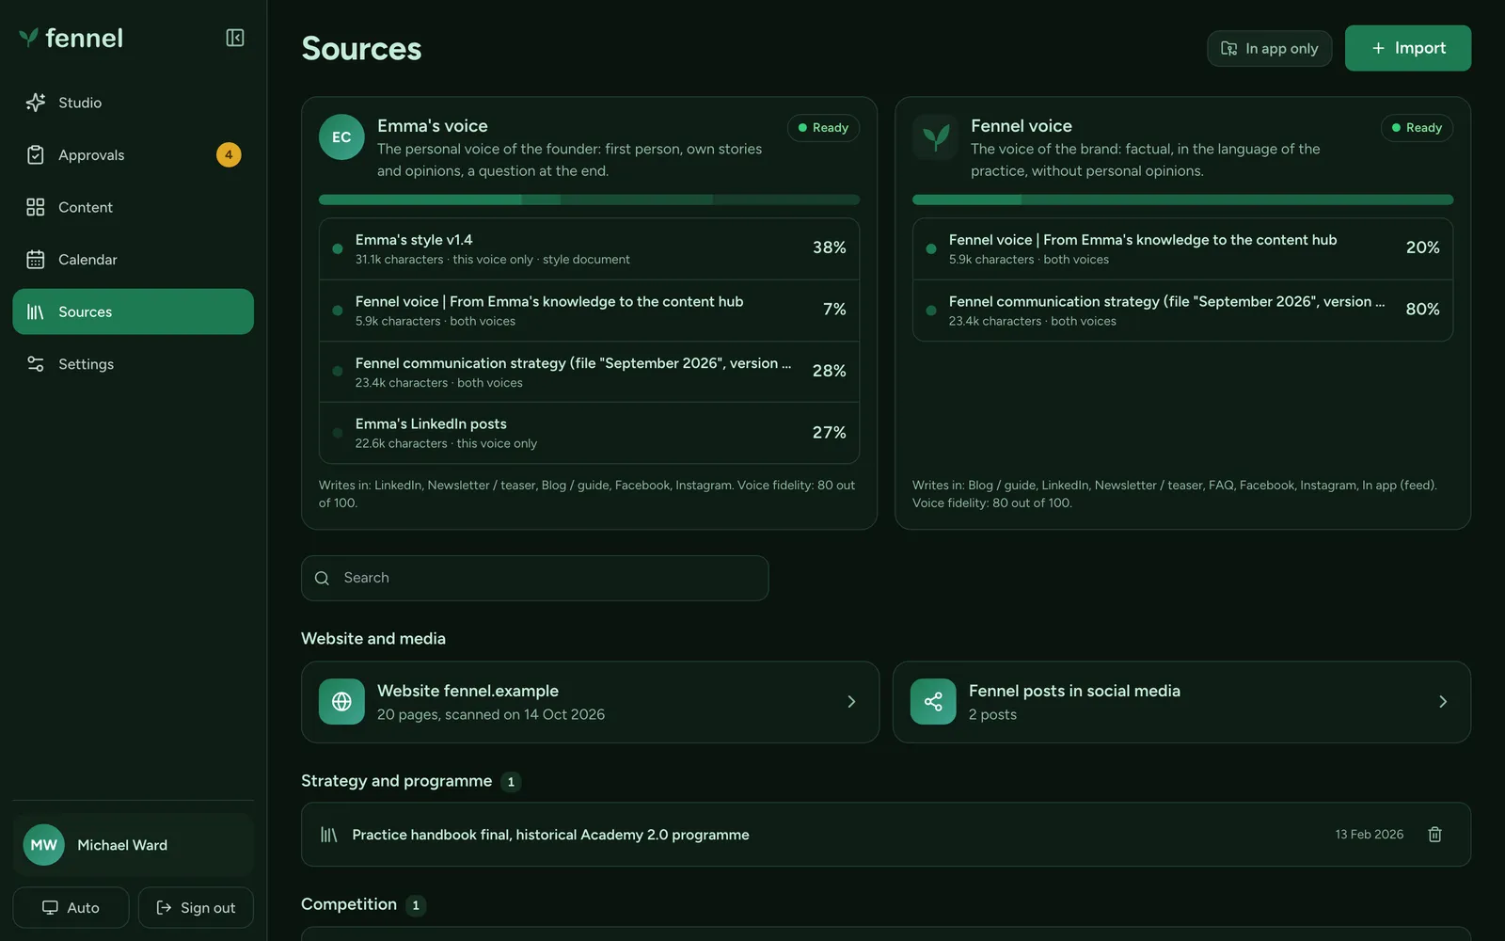Click Ready status on Emma's voice
This screenshot has width=1505, height=941.
823,128
